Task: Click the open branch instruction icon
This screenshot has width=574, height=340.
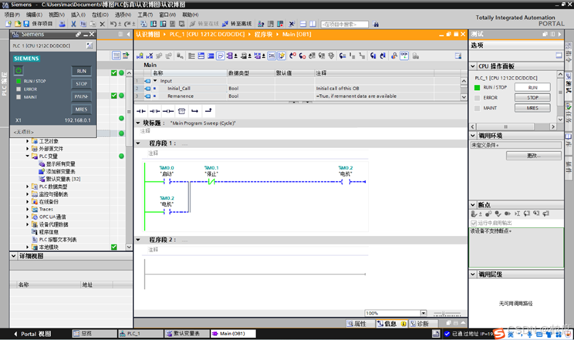Action: pyautogui.click(x=194, y=111)
